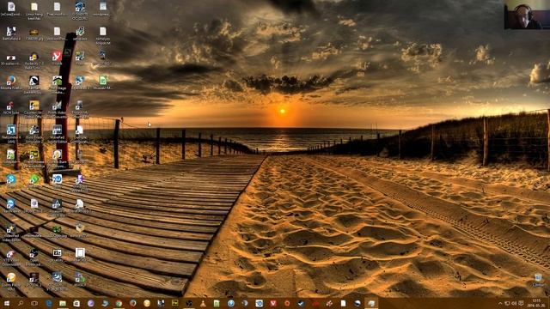Screen dimensions: 550x309
Task: Select the NetLimiter 4 desktop icon
Action: (x=11, y=133)
